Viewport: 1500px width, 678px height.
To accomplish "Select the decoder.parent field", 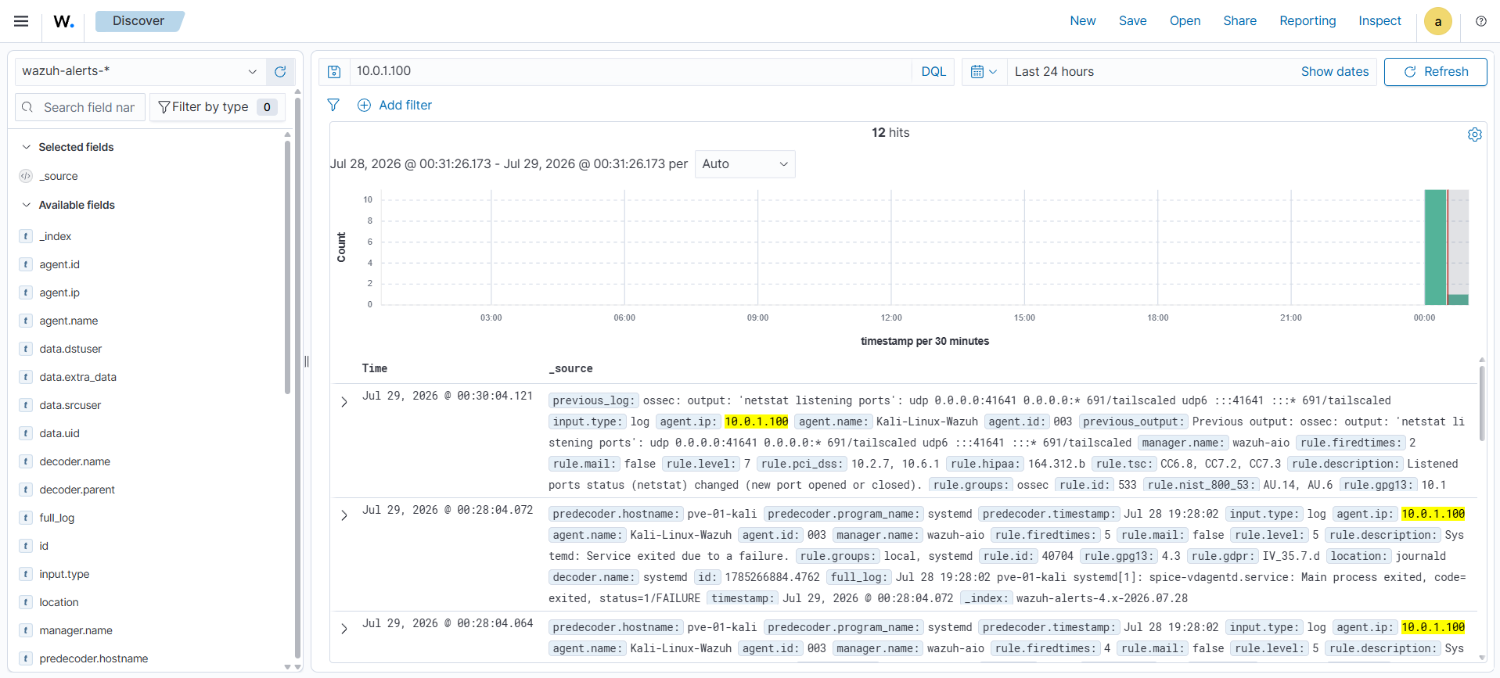I will [77, 490].
